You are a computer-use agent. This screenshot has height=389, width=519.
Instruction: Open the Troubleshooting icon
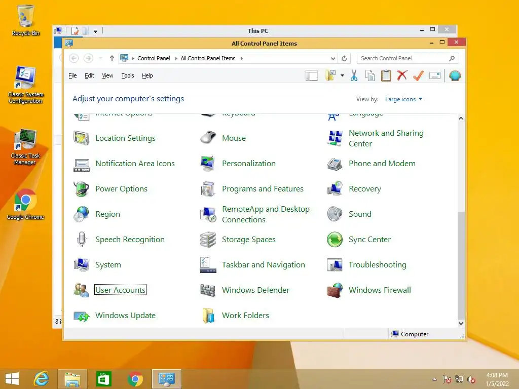click(335, 264)
